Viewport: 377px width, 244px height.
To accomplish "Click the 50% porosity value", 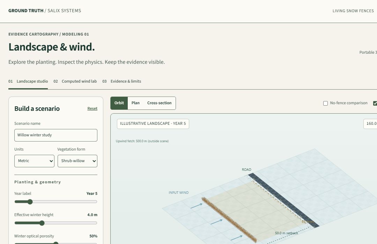I will (x=93, y=236).
